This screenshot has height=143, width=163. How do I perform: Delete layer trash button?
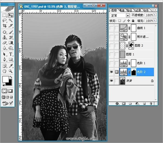click(151, 104)
